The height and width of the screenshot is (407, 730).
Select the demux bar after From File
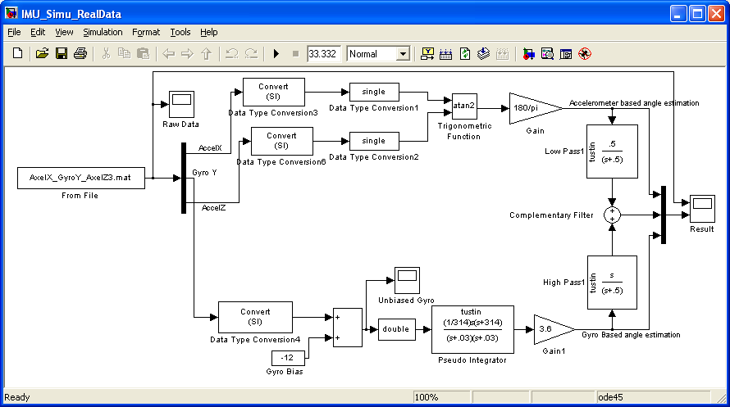pyautogui.click(x=184, y=178)
